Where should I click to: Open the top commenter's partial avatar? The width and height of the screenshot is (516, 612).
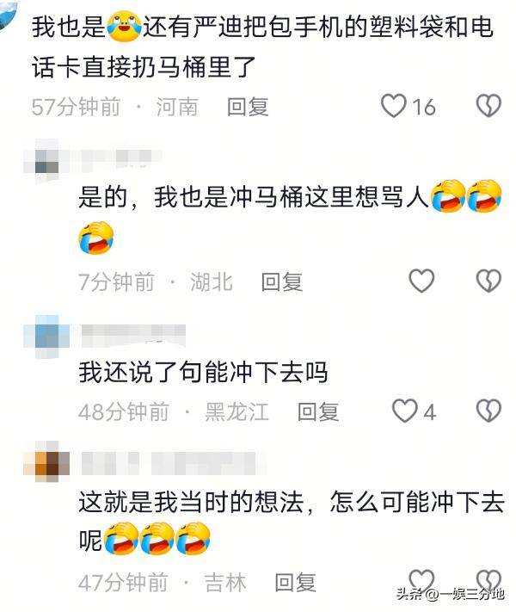(x=9, y=15)
